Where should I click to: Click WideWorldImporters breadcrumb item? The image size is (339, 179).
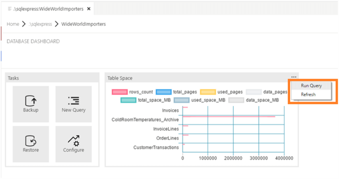pos(83,24)
